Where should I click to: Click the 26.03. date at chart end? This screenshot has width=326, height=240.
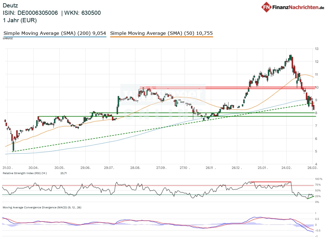(x=312, y=168)
